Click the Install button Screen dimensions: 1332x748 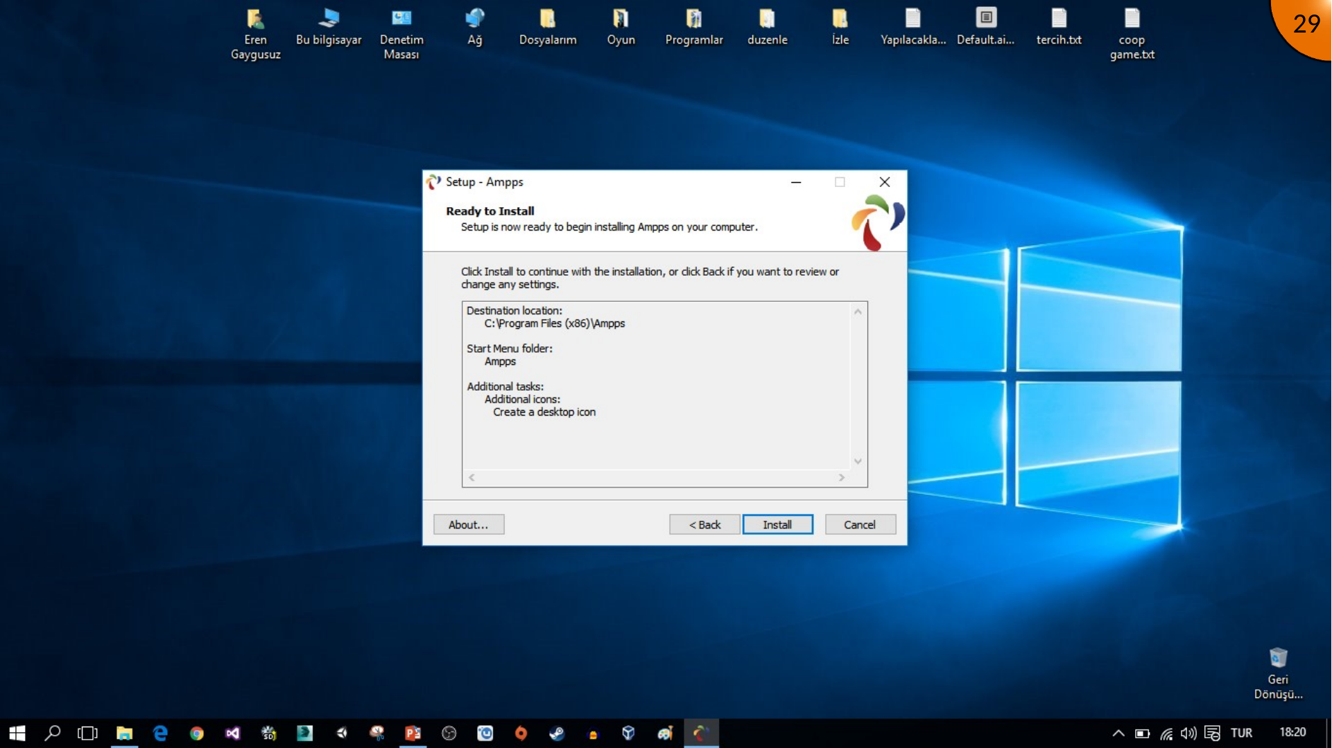[x=777, y=524]
